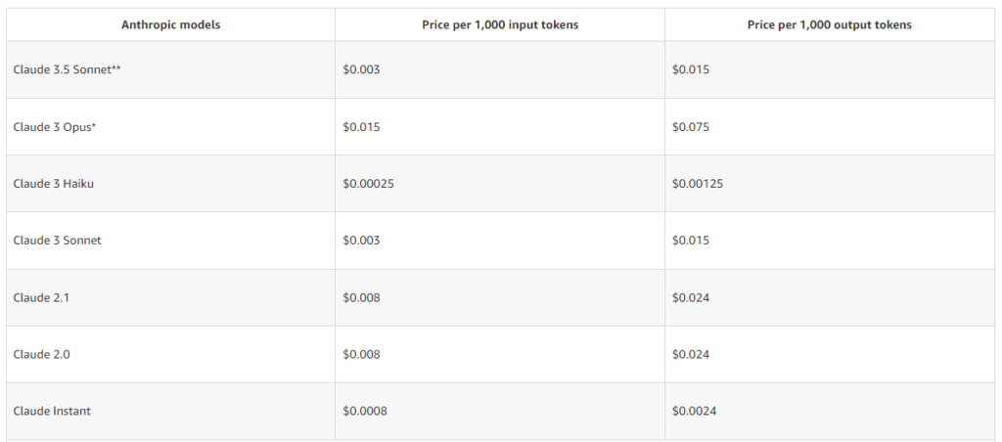Image resolution: width=1002 pixels, height=442 pixels.
Task: Click Claude Instant input price $0.0008
Action: click(365, 411)
